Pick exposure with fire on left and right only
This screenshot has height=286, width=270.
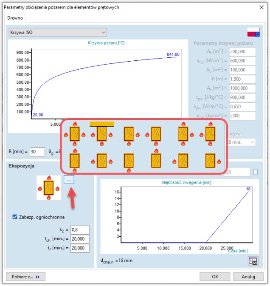point(101,161)
